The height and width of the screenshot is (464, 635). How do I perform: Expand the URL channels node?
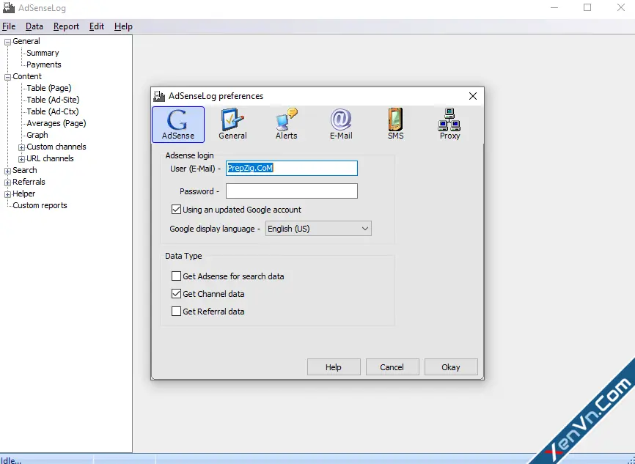pyautogui.click(x=21, y=159)
